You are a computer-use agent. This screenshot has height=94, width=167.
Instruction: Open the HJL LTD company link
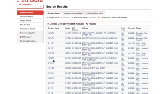(50, 93)
